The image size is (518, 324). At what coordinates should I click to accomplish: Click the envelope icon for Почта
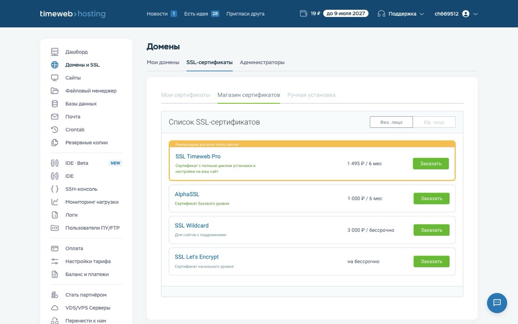pos(55,116)
